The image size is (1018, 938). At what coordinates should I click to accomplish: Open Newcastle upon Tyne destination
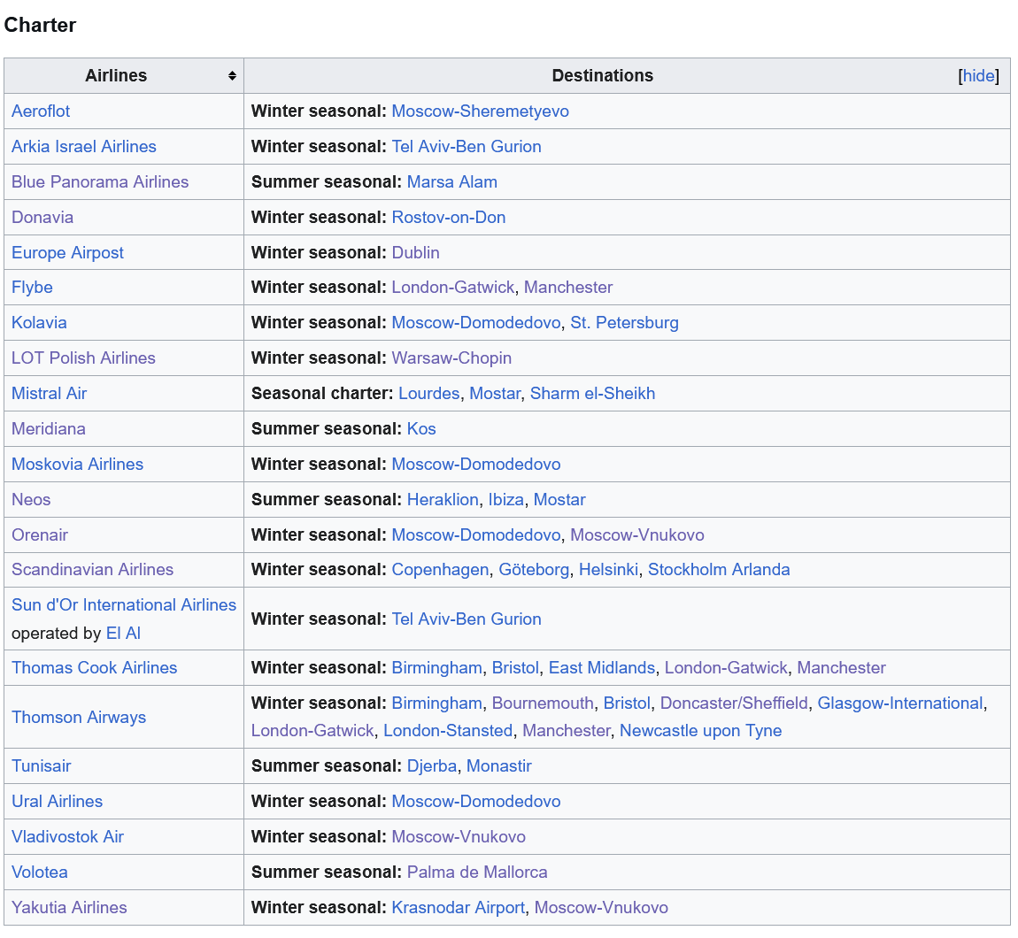tap(700, 731)
